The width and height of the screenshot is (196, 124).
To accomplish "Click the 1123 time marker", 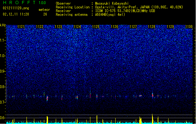I will [x=58, y=27].
